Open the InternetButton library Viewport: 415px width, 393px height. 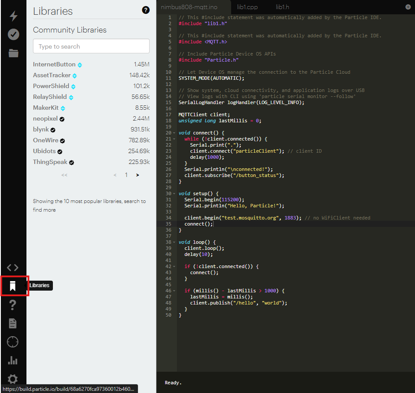(54, 64)
